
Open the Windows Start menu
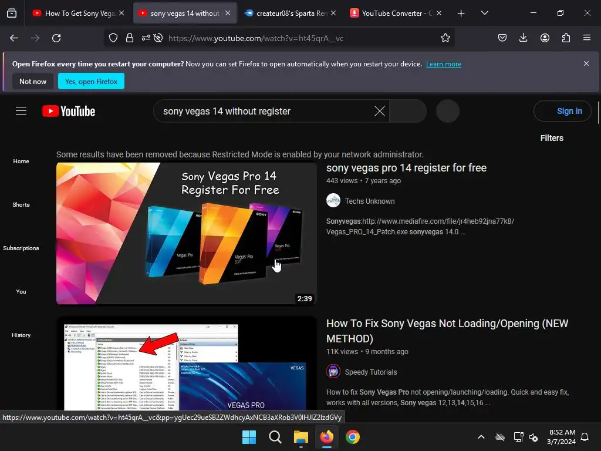click(x=249, y=437)
